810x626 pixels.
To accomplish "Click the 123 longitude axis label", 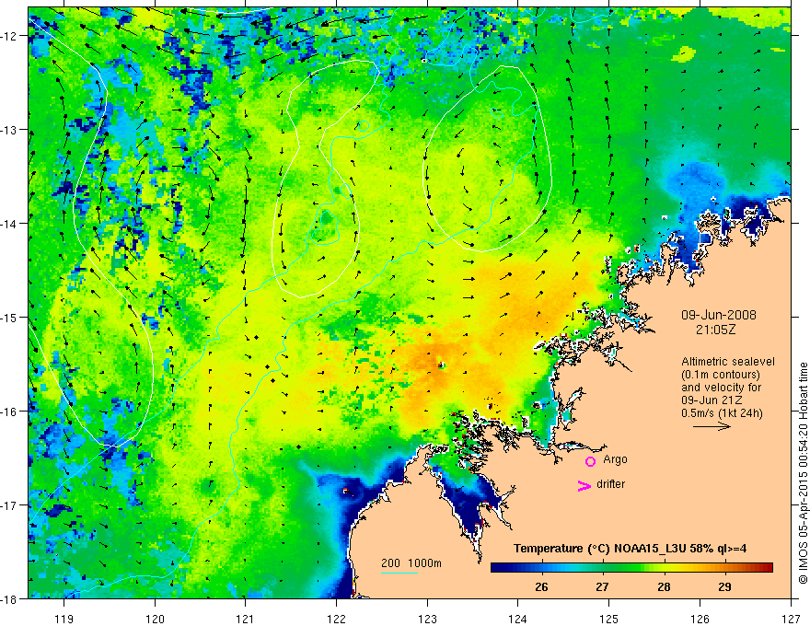I will (x=427, y=619).
